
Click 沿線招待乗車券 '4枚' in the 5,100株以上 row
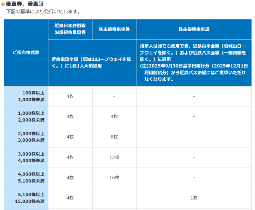tap(70, 198)
